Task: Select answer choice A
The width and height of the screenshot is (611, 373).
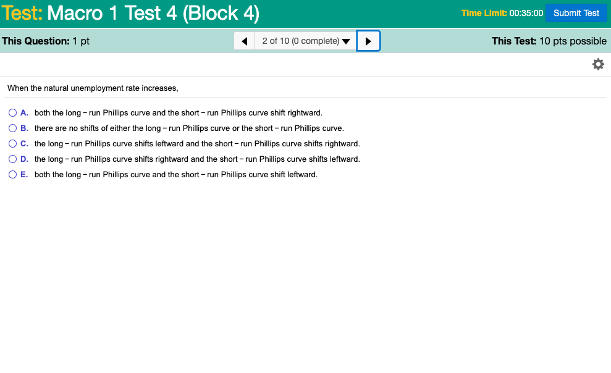Action: click(12, 112)
